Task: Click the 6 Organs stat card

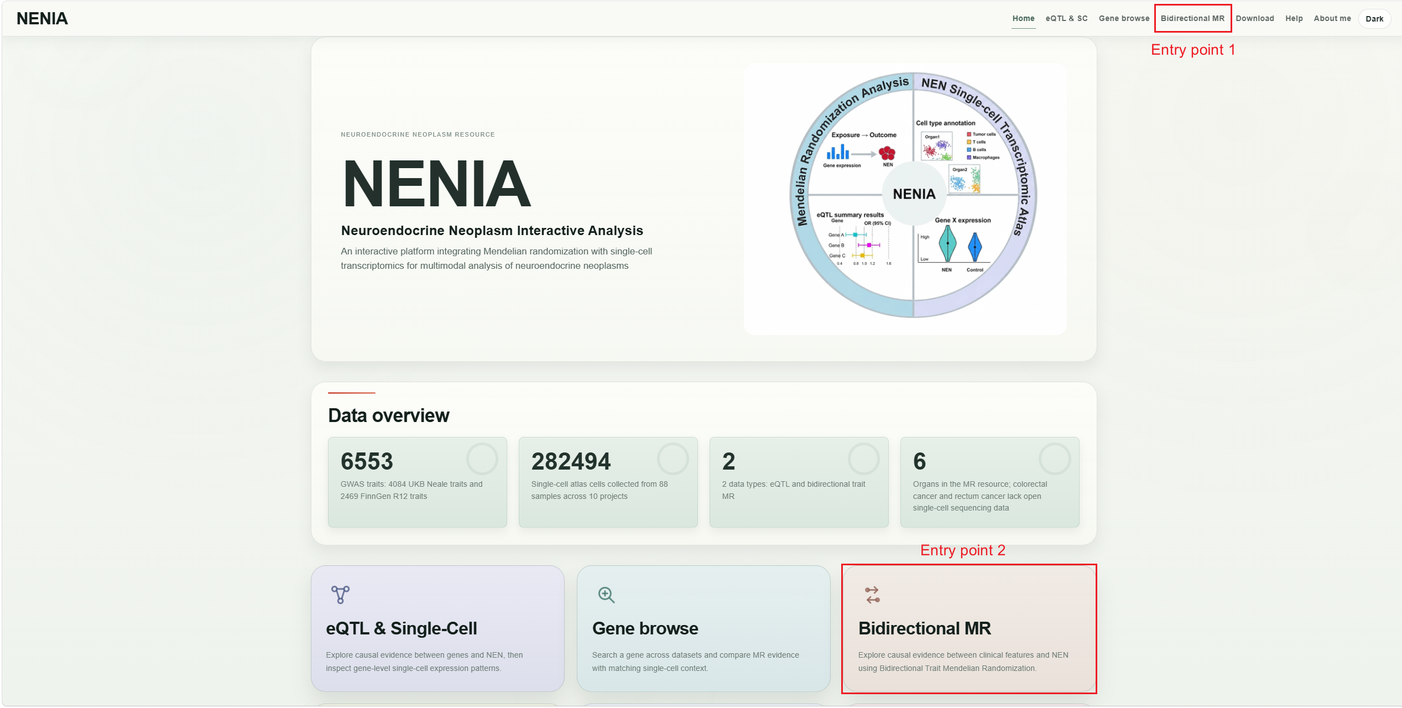Action: 990,482
